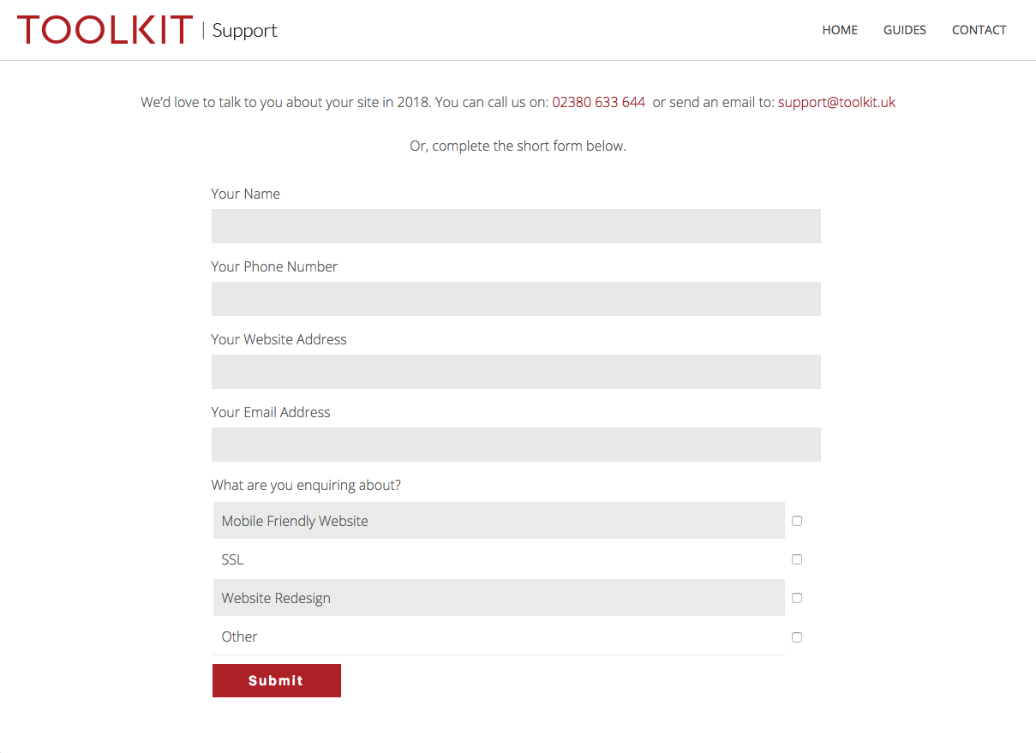Enable the Website Redesign checkbox
Image resolution: width=1036 pixels, height=753 pixels.
point(797,598)
